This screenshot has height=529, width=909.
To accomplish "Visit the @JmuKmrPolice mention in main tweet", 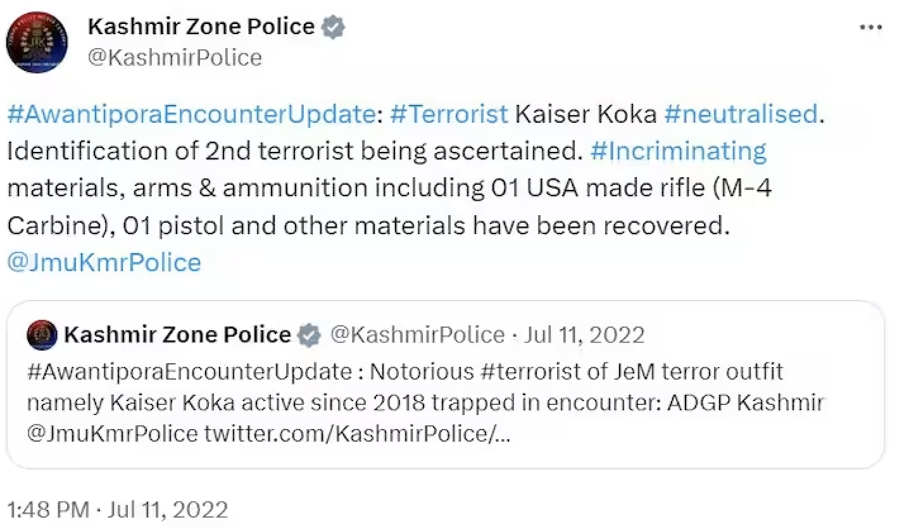I will [x=104, y=262].
